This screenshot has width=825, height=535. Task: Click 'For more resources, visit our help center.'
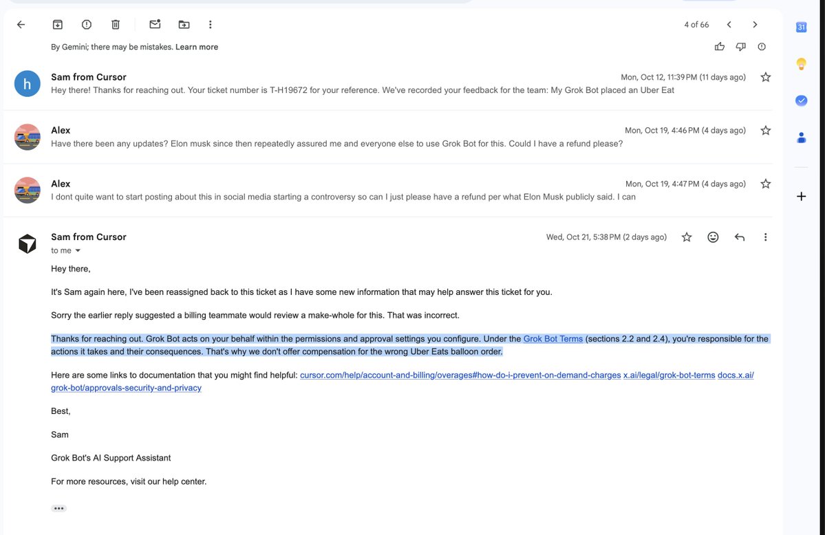(129, 481)
